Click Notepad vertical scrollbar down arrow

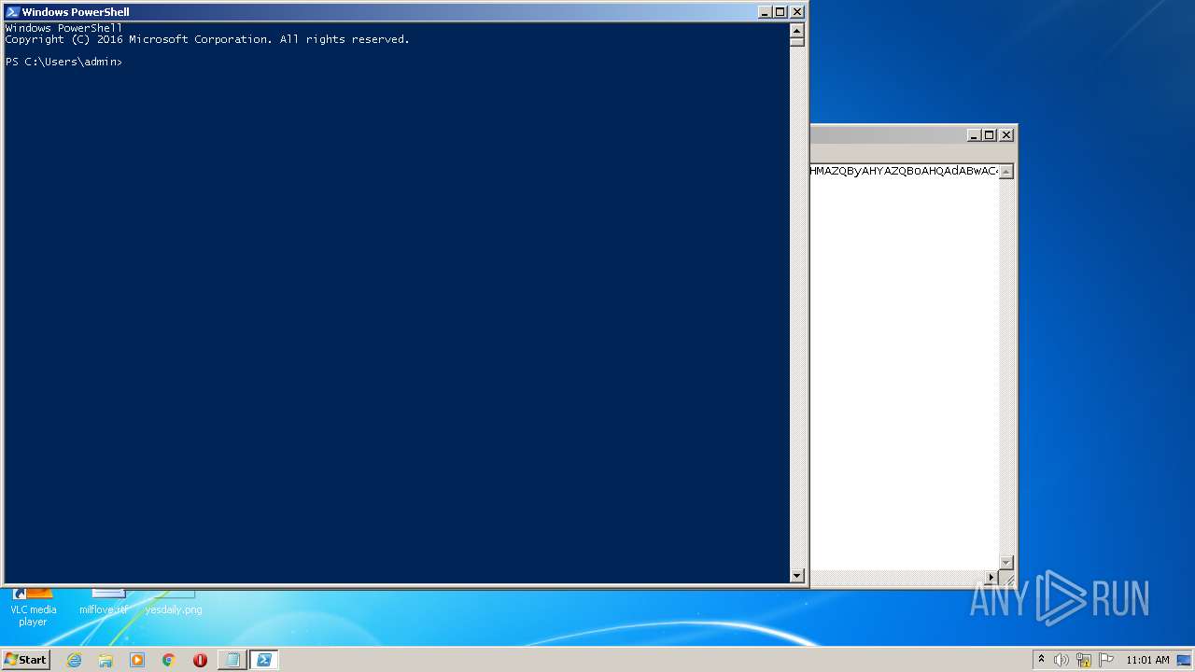coord(1006,562)
